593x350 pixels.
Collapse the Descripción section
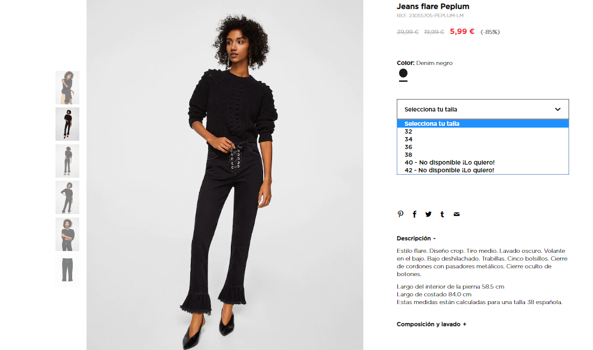(x=416, y=239)
